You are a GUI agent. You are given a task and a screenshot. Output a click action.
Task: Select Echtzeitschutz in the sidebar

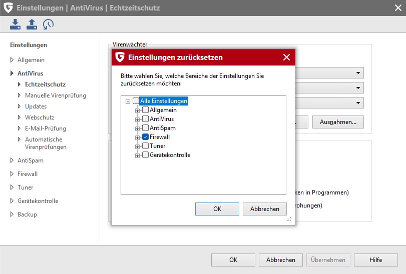[x=46, y=84]
